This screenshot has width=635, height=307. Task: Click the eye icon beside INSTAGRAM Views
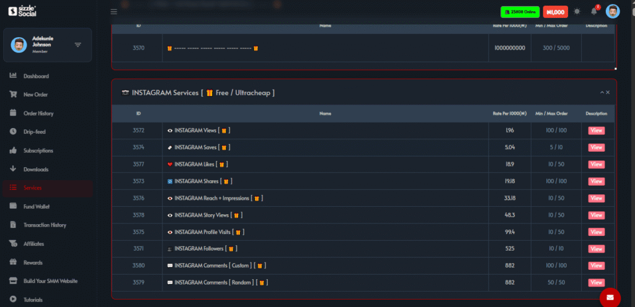[170, 131]
